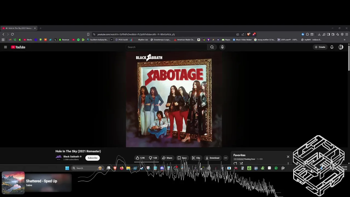
Task: Open the YouTube guide hamburger menu
Action: (5, 47)
